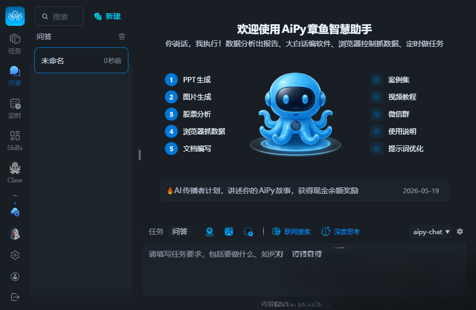476x310 pixels.
Task: Create a new chat with 新建
Action: point(108,17)
